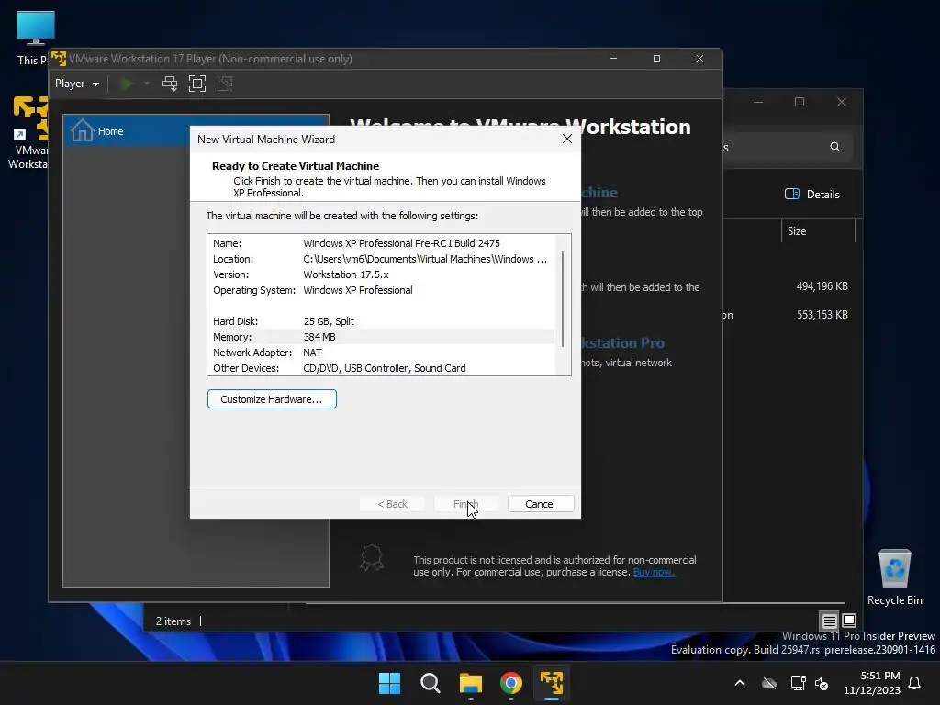Click Send Ctrl+Alt+Del toolbar icon

(x=170, y=84)
